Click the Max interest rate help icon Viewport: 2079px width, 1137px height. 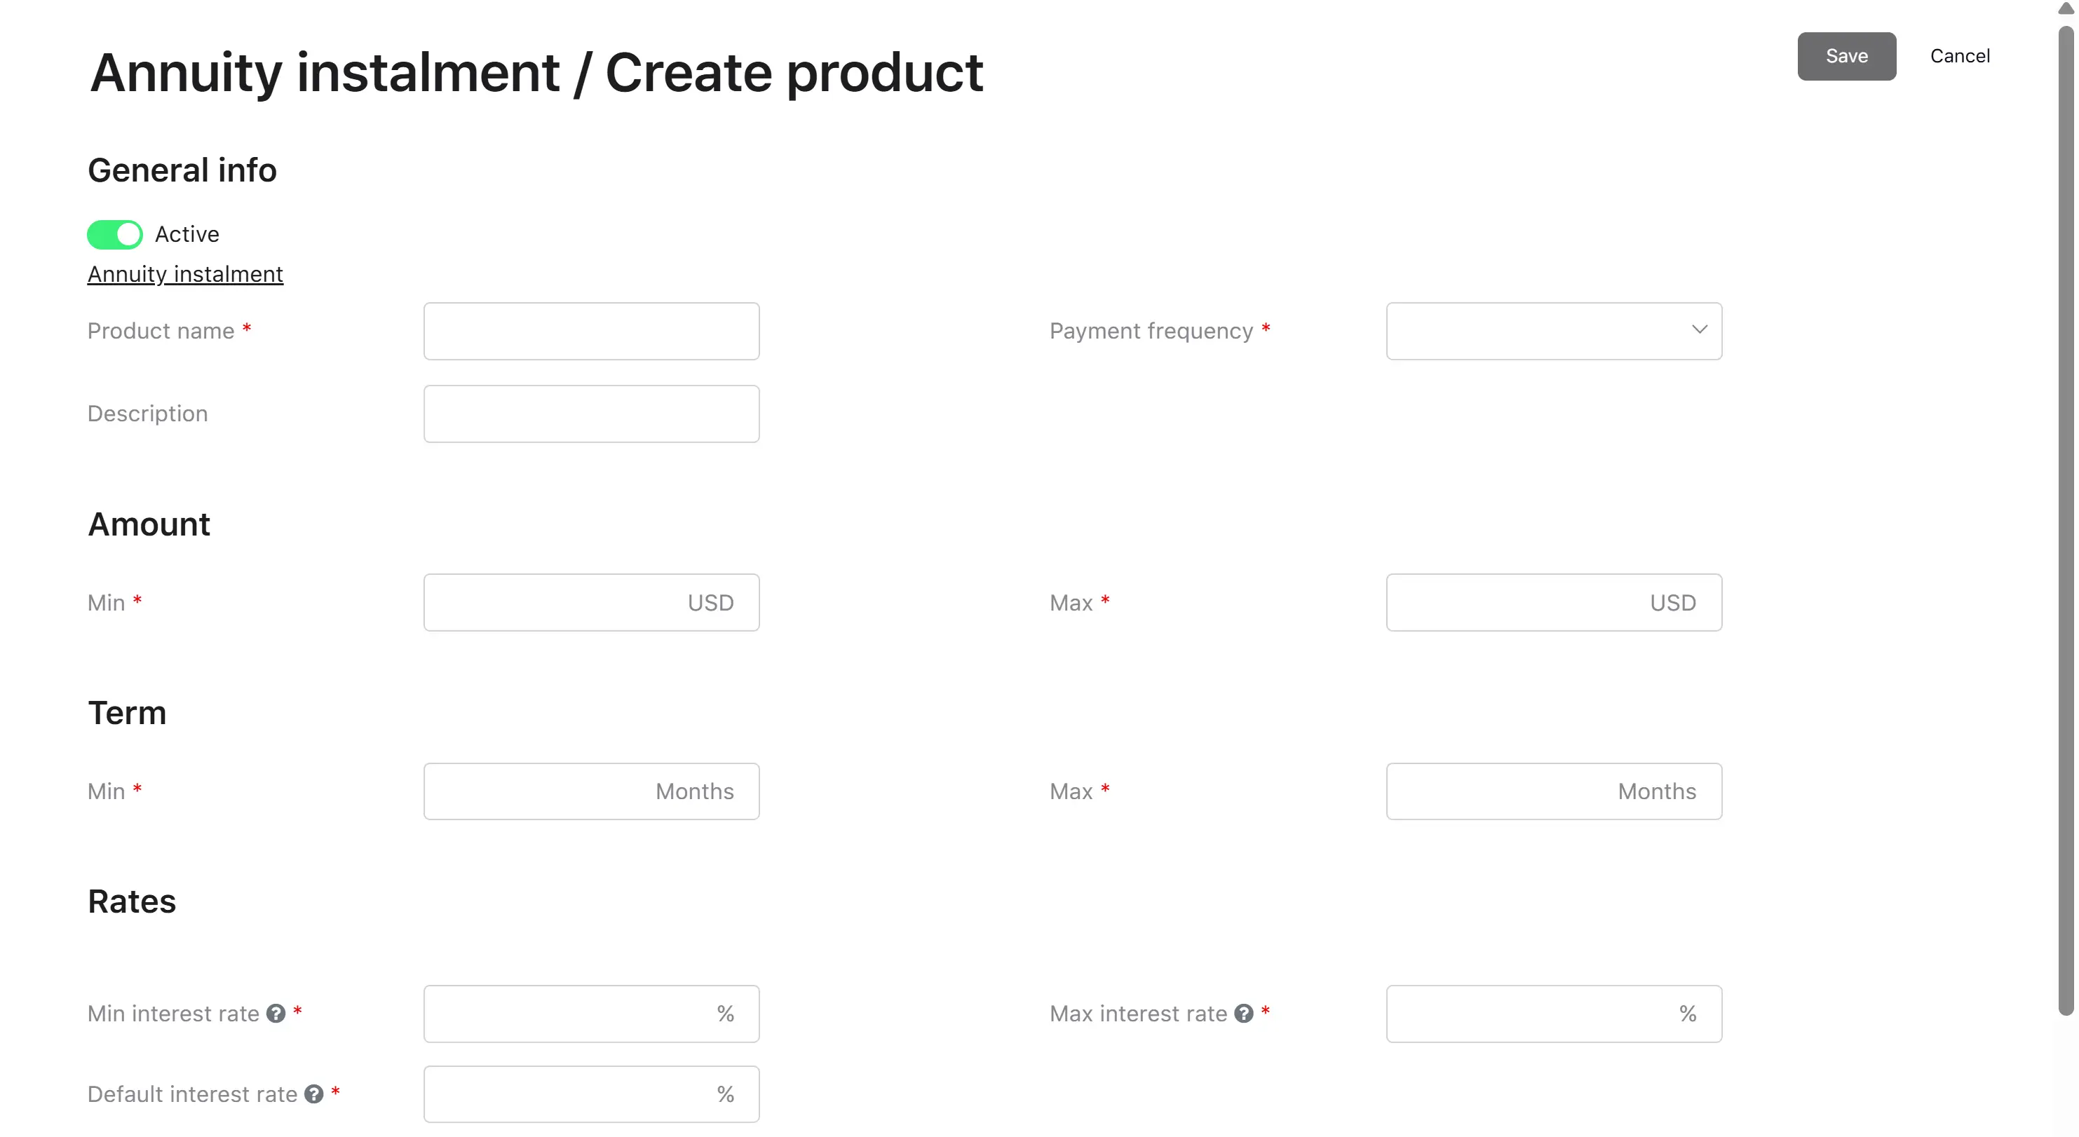pos(1244,1014)
